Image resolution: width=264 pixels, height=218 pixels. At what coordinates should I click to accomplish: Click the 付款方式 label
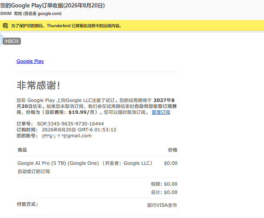(27, 204)
